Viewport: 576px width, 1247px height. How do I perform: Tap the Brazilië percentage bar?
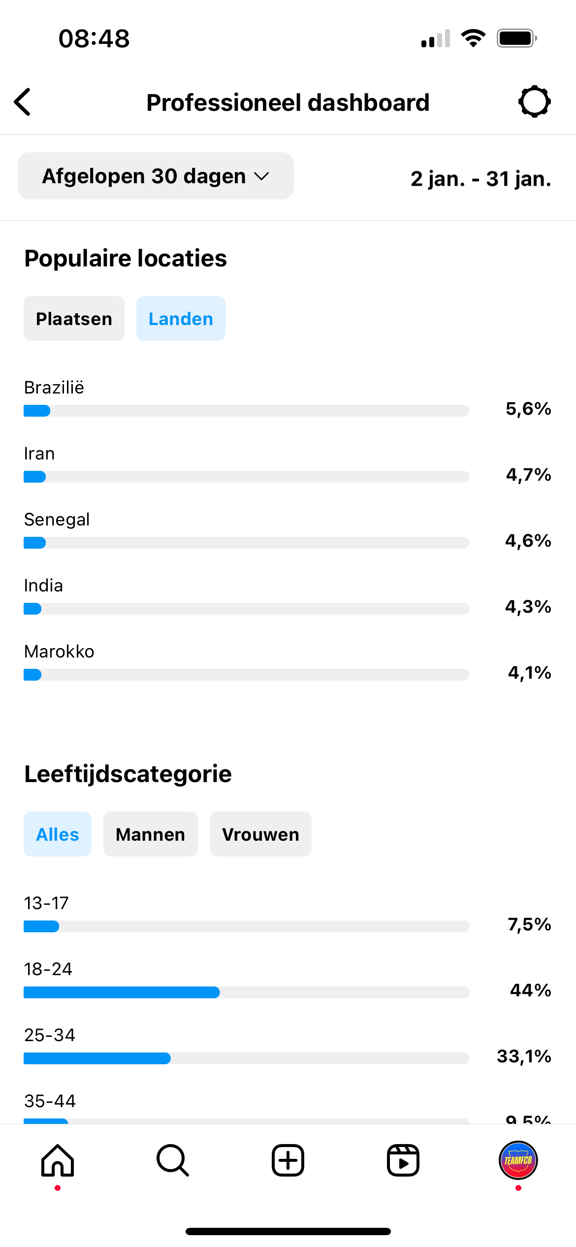pyautogui.click(x=247, y=411)
